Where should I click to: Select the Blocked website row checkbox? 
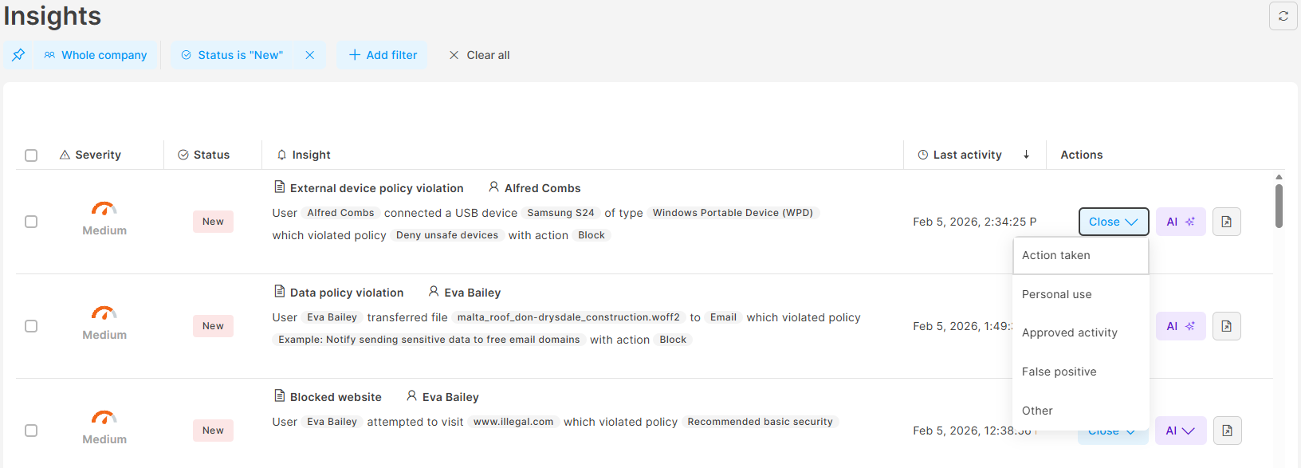coord(31,431)
